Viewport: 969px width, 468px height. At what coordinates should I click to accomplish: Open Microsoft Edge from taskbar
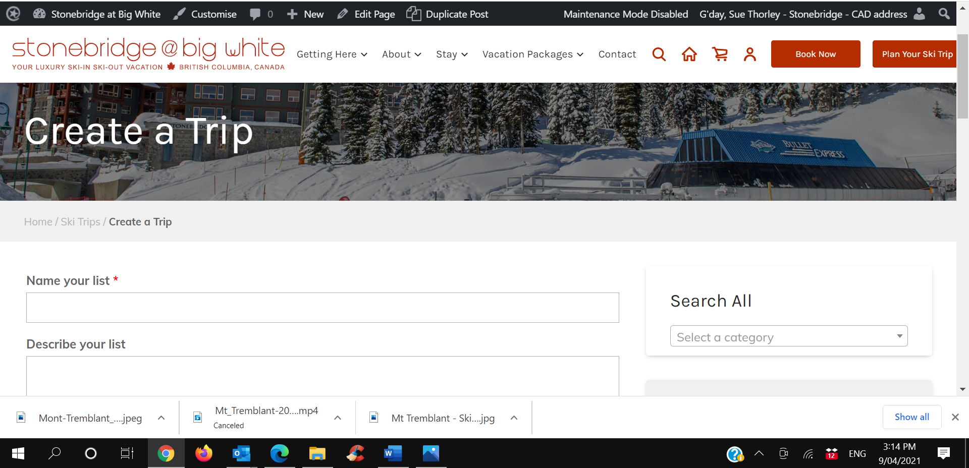tap(280, 453)
